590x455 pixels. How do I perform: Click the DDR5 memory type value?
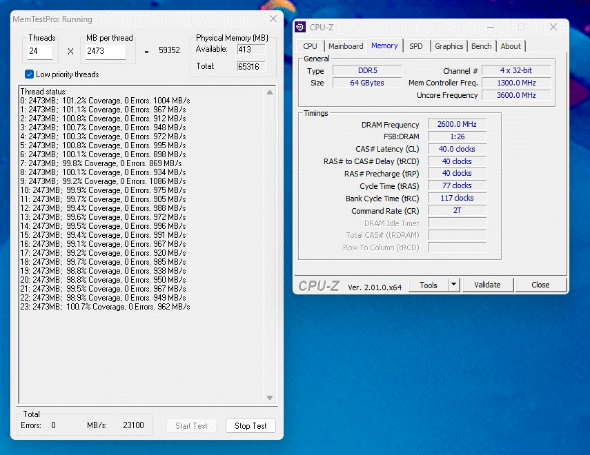pyautogui.click(x=367, y=71)
